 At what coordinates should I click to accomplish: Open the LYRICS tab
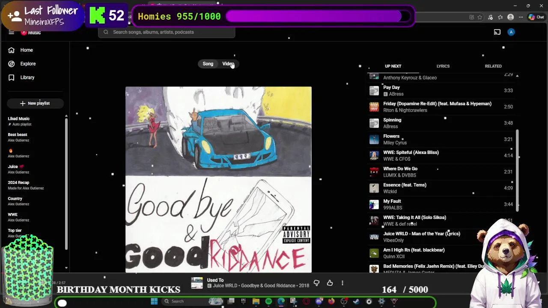pos(443,66)
